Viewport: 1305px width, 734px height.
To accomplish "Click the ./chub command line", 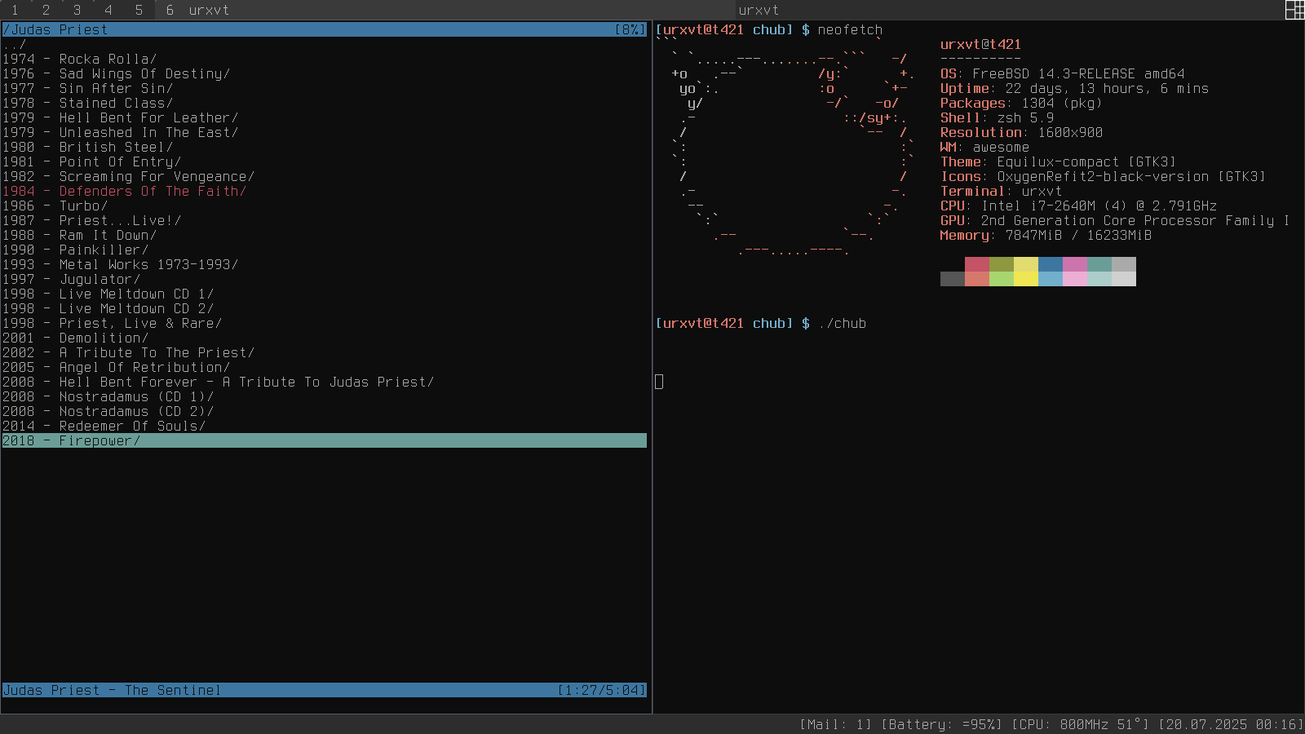I will point(842,323).
